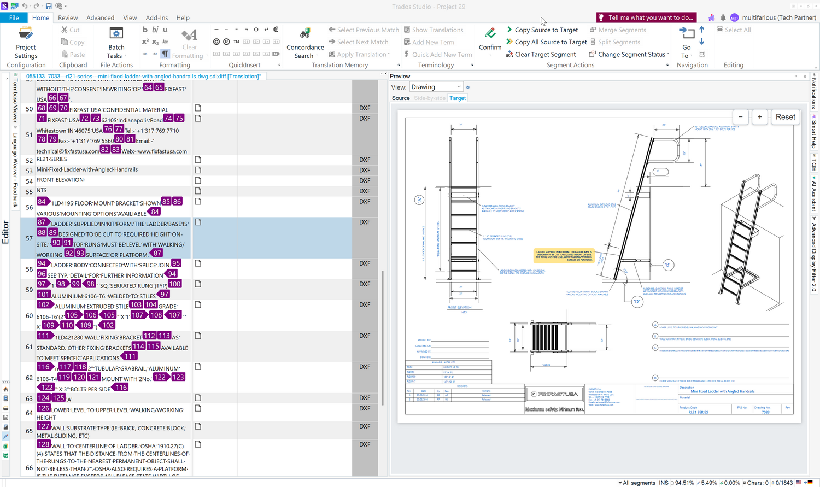
Task: Toggle bold formatting
Action: pyautogui.click(x=145, y=30)
